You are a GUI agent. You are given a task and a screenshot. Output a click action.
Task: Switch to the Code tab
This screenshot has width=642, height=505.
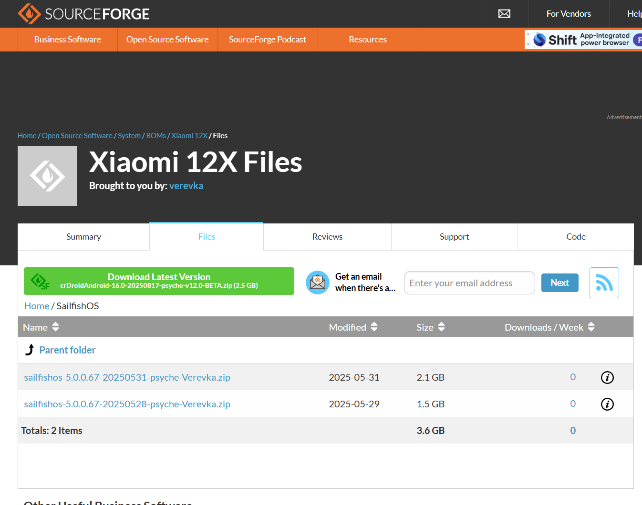tap(576, 237)
